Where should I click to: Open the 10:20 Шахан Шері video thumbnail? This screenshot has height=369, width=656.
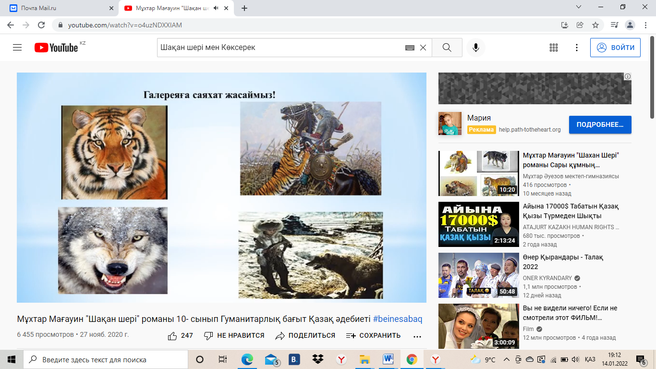(479, 173)
